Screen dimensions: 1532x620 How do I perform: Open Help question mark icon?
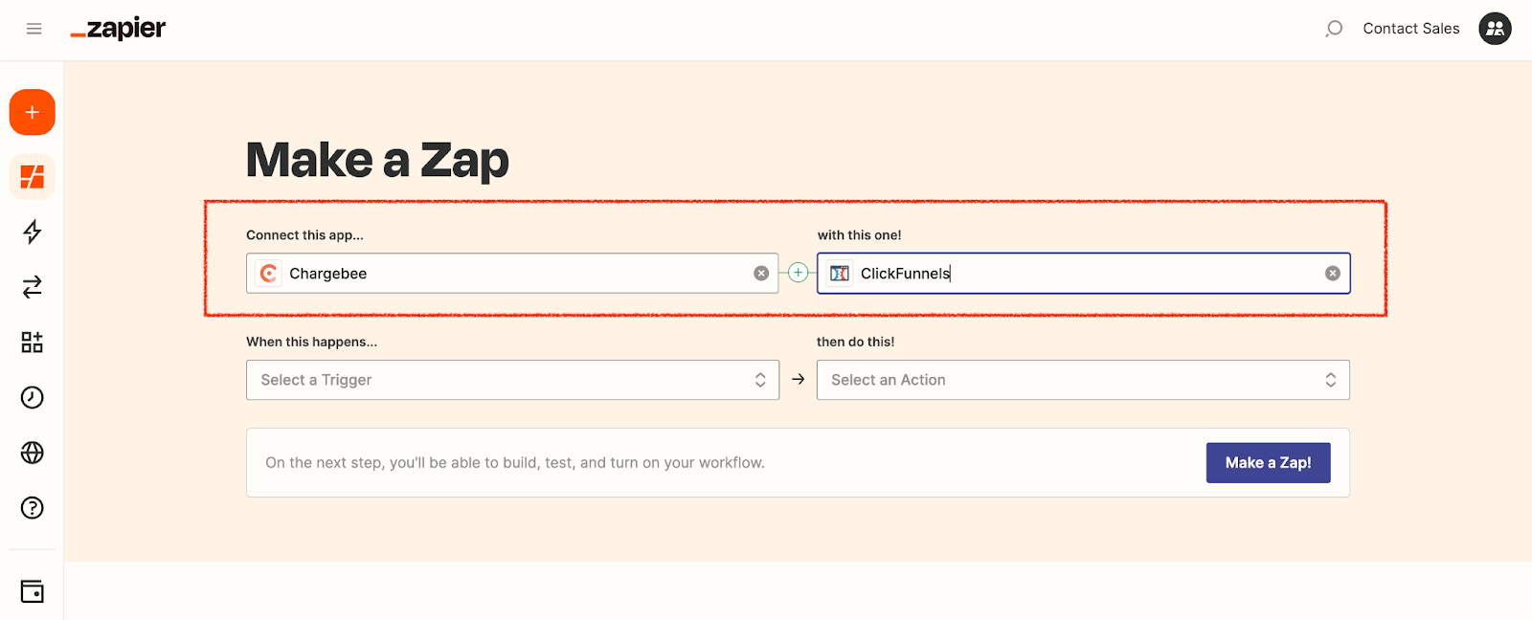click(x=33, y=508)
